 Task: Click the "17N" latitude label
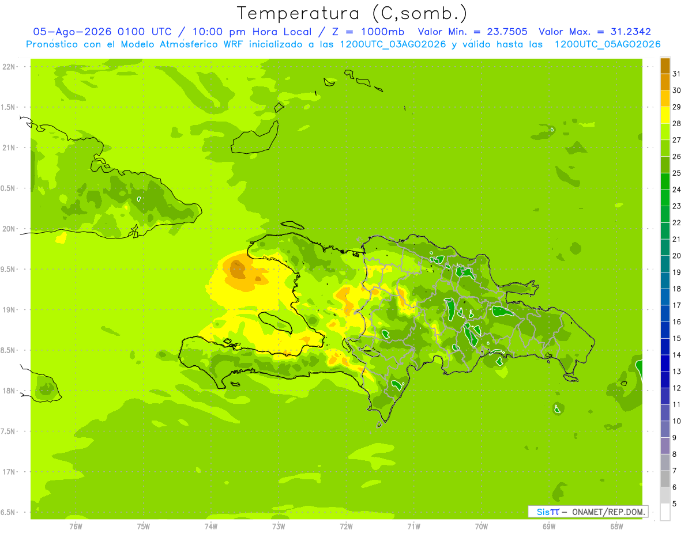click(9, 472)
